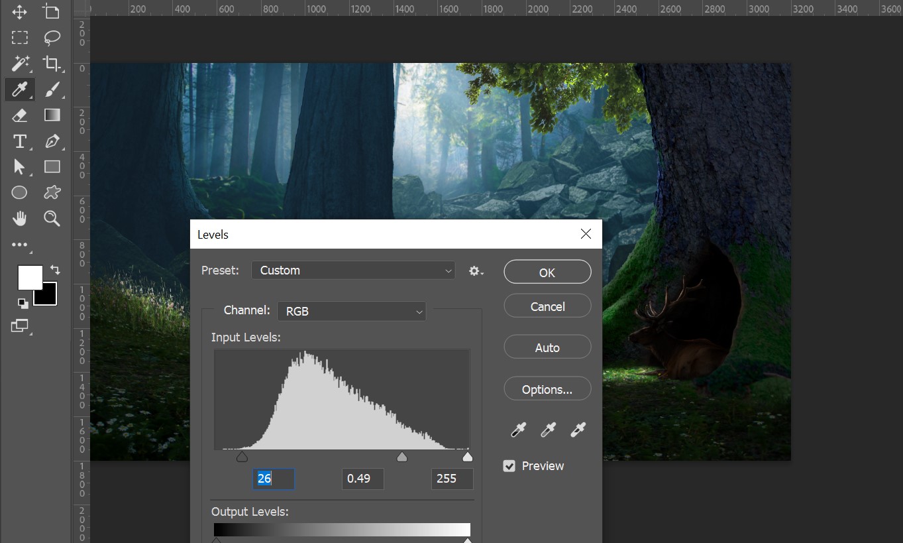Select the Zoom tool

tap(52, 218)
